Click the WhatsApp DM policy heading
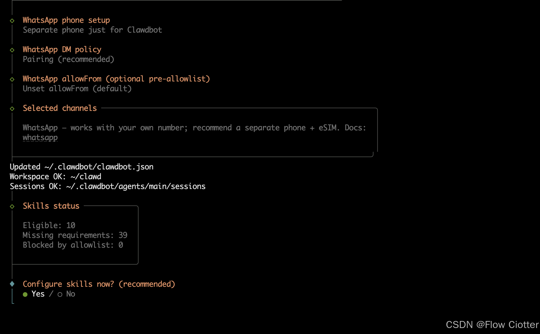540x334 pixels. [62, 49]
